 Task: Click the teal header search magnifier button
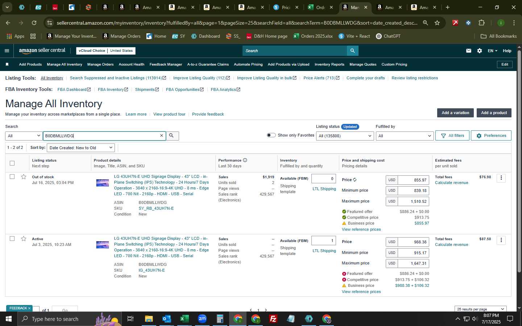pyautogui.click(x=352, y=51)
